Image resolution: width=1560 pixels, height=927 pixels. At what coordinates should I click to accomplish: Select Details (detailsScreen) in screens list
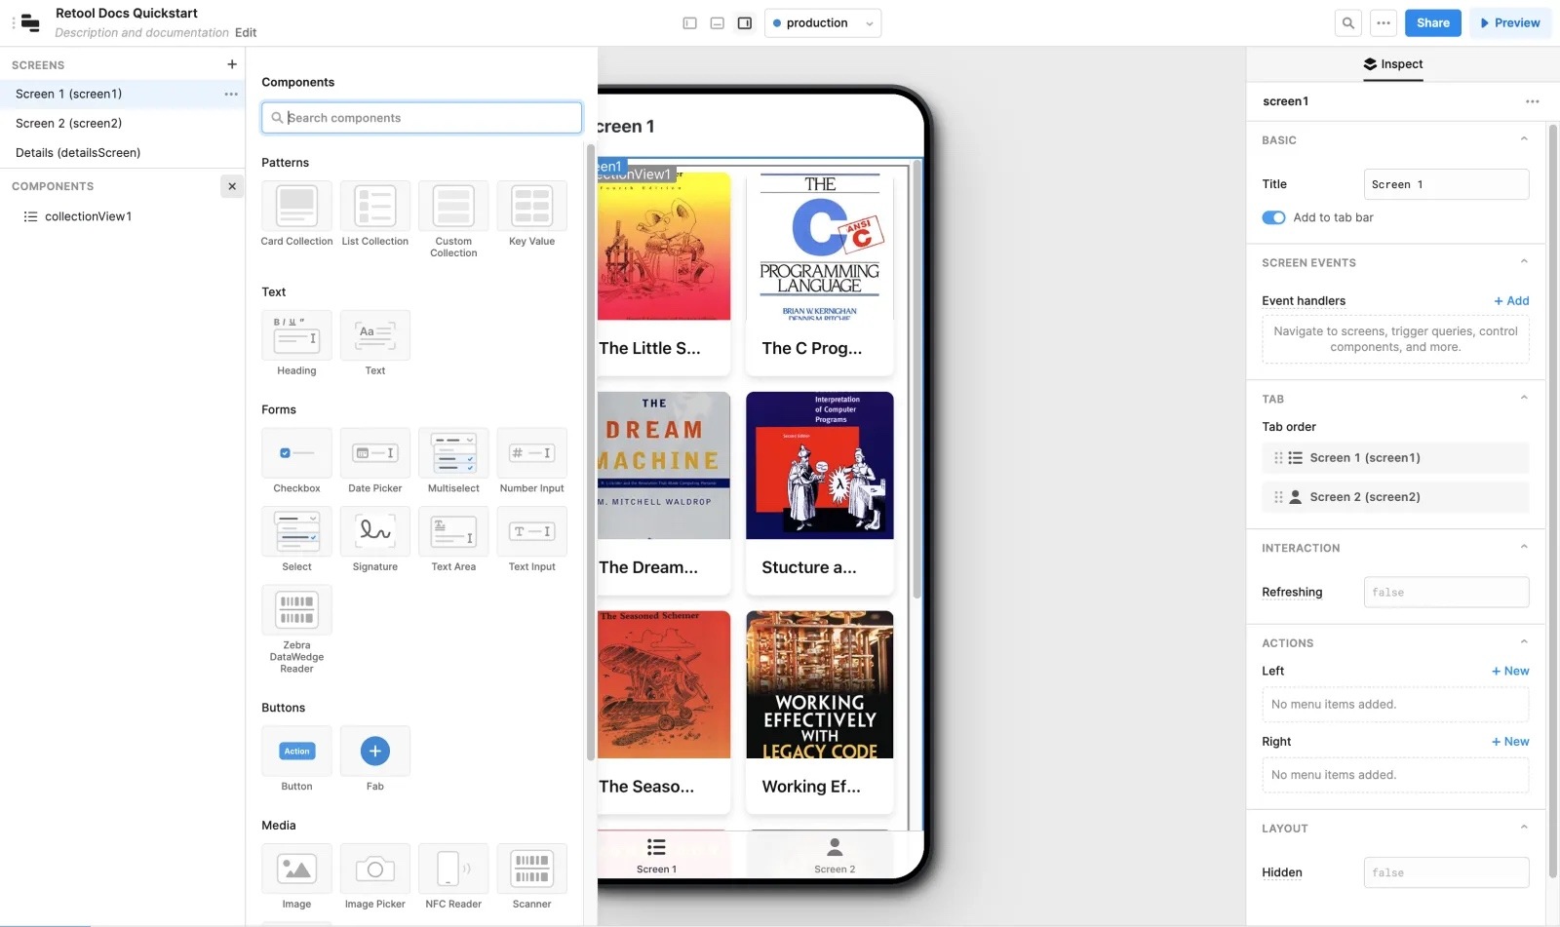point(122,152)
